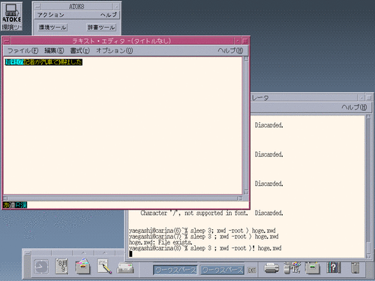Click the right arrow of the editor's horizontal scrollbar

[x=240, y=199]
